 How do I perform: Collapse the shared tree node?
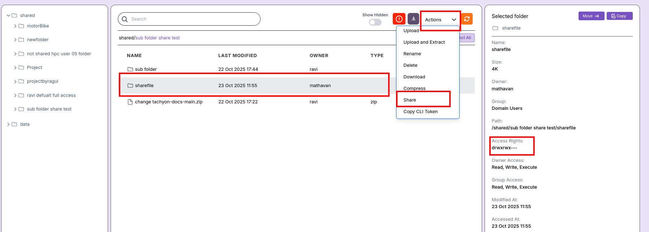click(8, 16)
